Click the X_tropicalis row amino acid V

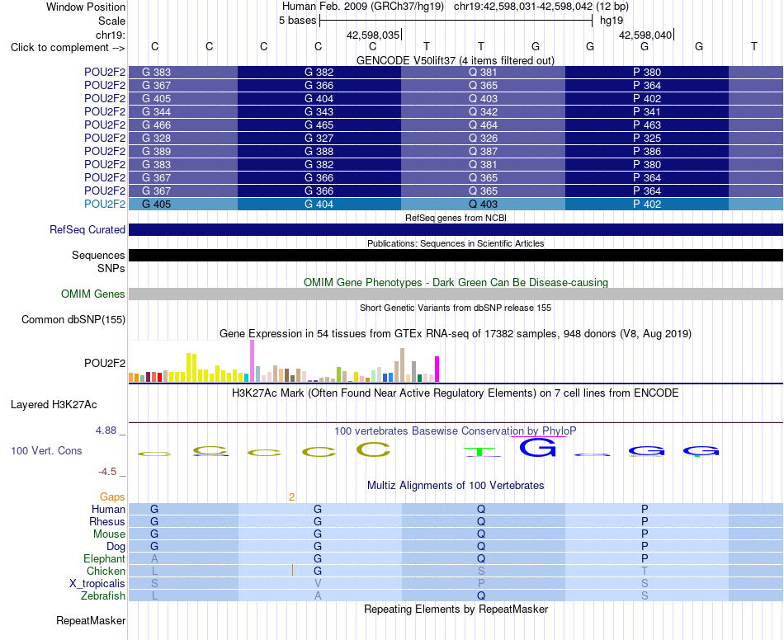pyautogui.click(x=318, y=584)
